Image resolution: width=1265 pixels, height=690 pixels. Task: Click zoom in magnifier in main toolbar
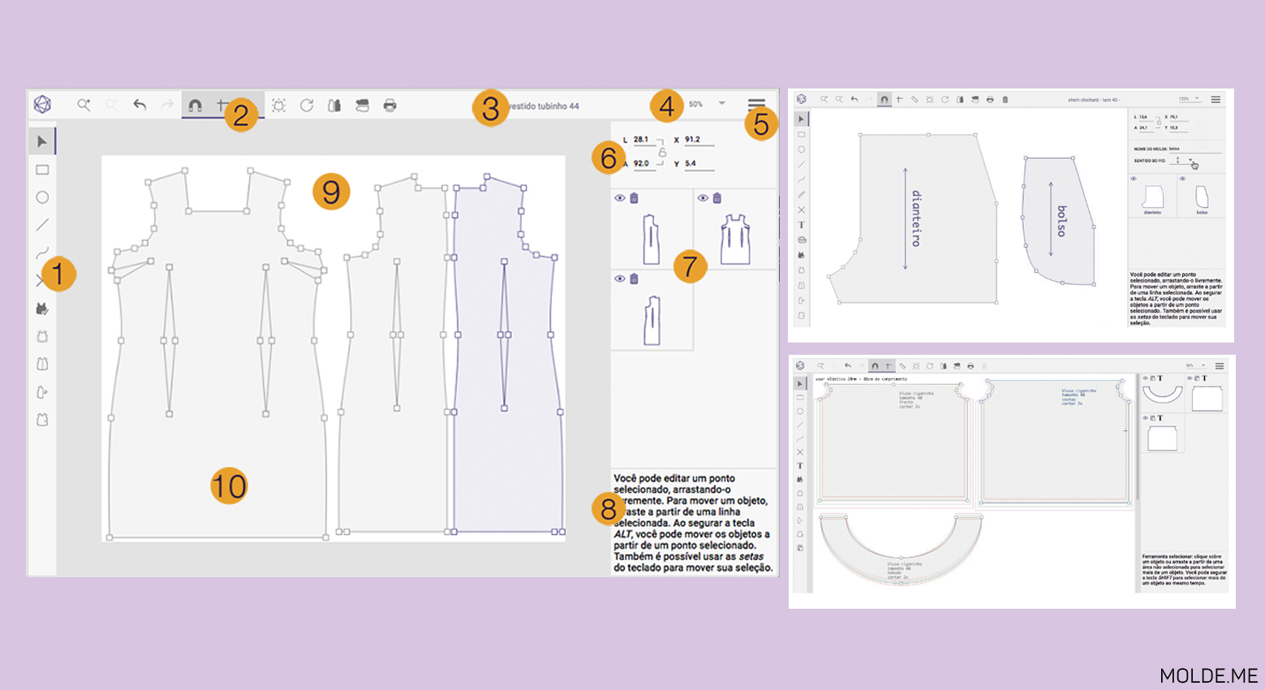(84, 105)
